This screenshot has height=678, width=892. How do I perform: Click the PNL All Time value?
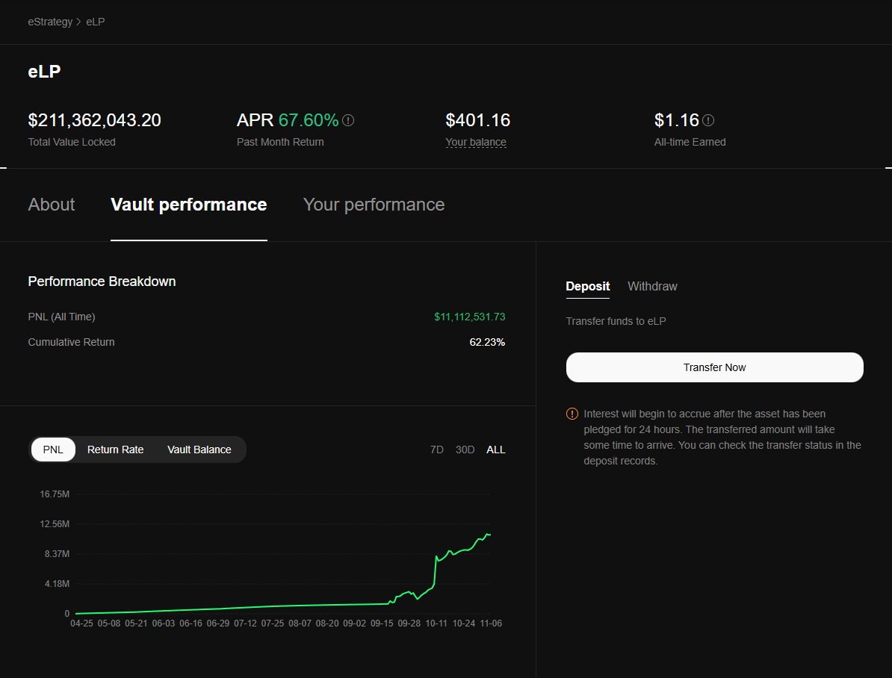pyautogui.click(x=469, y=316)
